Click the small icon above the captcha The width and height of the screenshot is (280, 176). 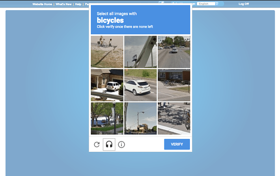(162, 2)
